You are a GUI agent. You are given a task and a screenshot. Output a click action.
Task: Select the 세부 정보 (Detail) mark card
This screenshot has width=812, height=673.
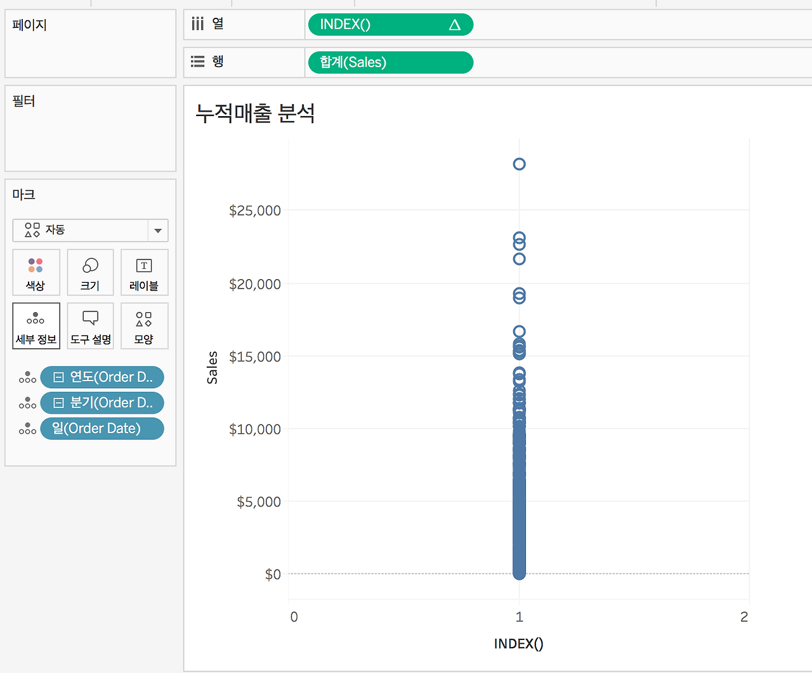[36, 326]
